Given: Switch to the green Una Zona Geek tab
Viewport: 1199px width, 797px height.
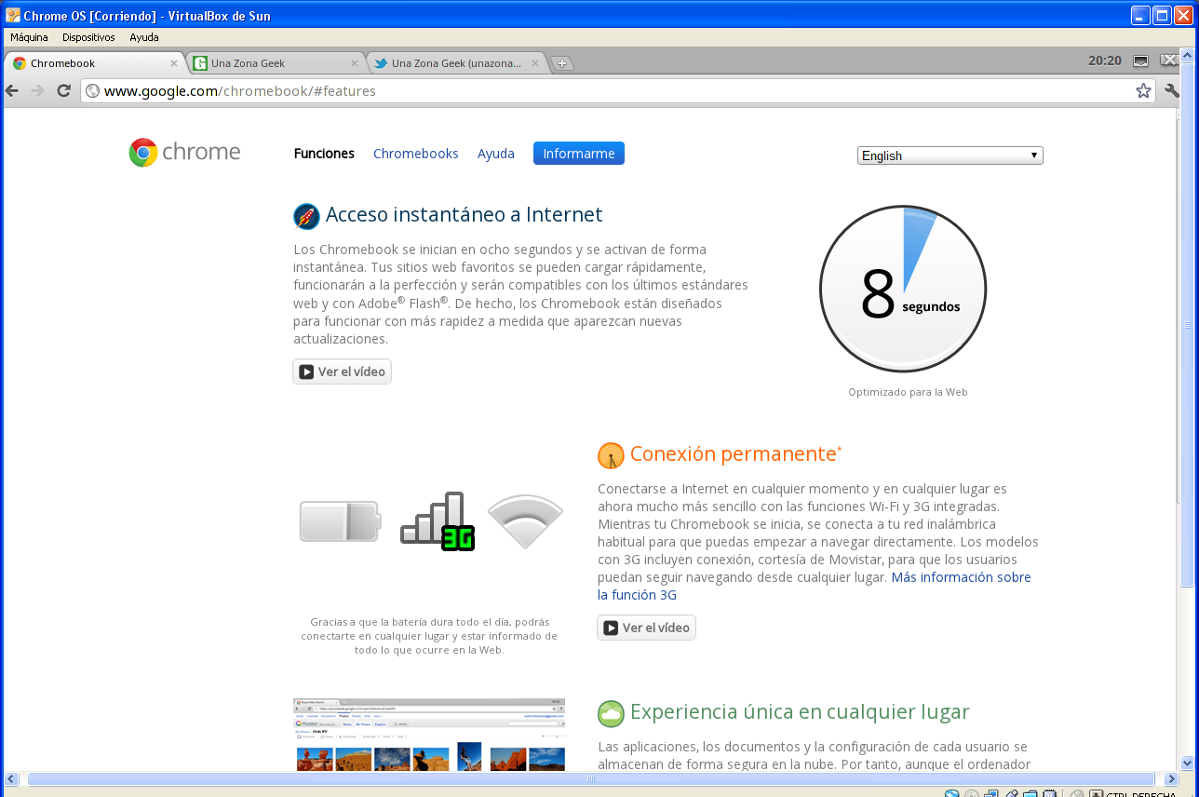Looking at the screenshot, I should click(276, 63).
